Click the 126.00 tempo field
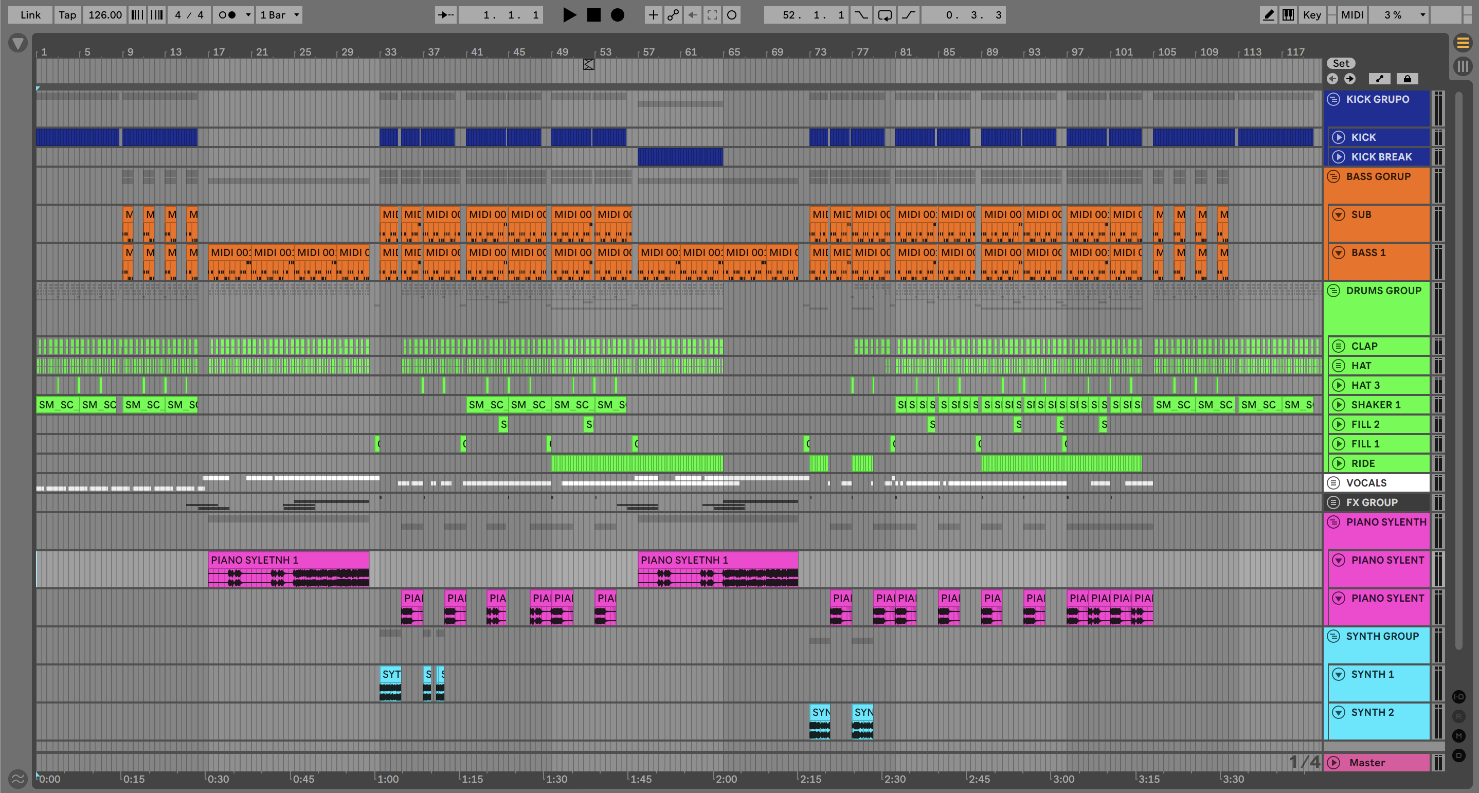The width and height of the screenshot is (1479, 793). coord(104,15)
